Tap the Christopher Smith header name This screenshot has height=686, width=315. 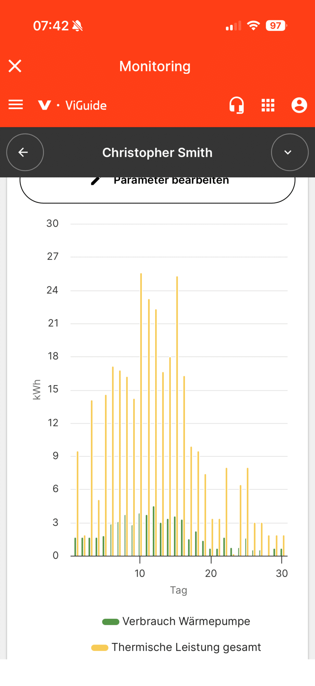[x=157, y=153]
